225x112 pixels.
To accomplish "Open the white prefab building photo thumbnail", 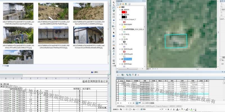I will (x=88, y=35).
